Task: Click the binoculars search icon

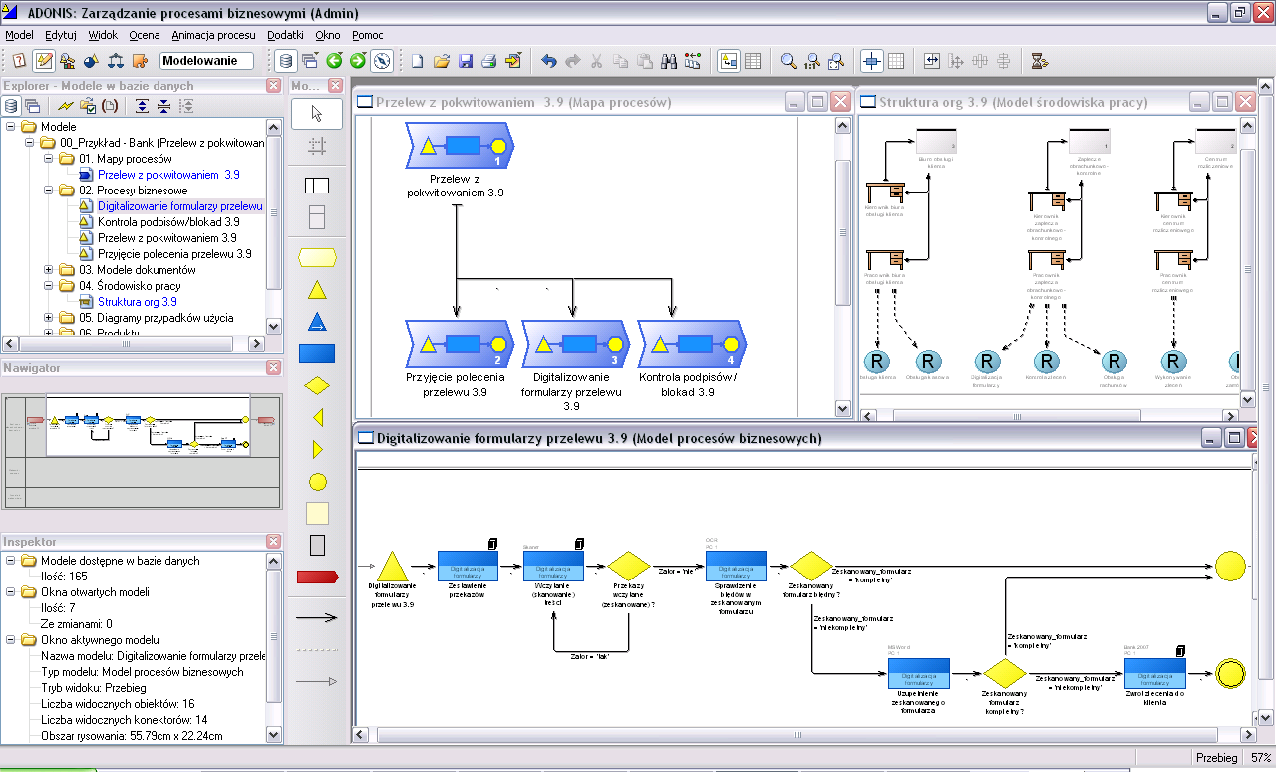Action: click(x=669, y=61)
